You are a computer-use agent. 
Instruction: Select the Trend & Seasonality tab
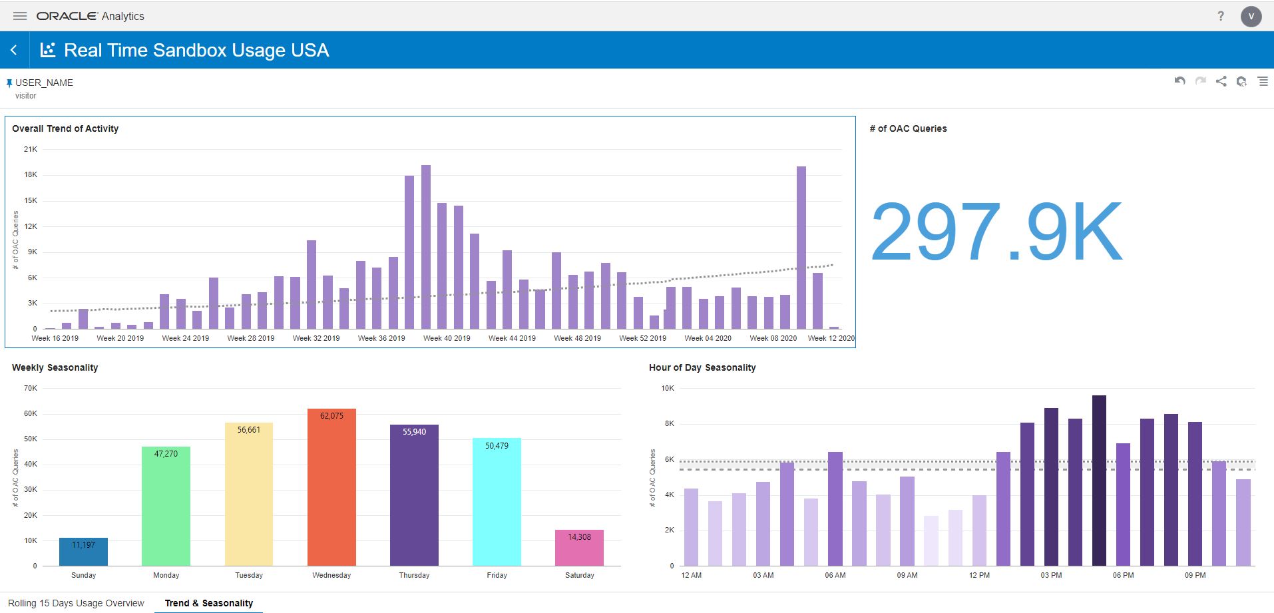click(x=209, y=603)
